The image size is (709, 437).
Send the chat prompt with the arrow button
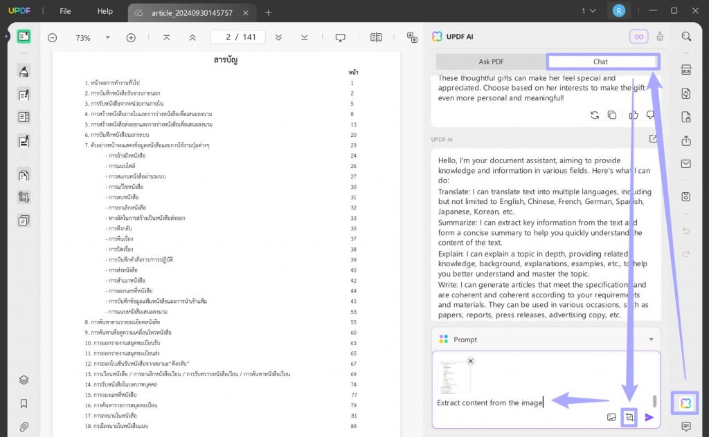[x=649, y=417]
